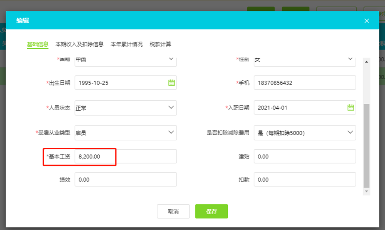Click the scrollbar up arrow

click(x=366, y=62)
